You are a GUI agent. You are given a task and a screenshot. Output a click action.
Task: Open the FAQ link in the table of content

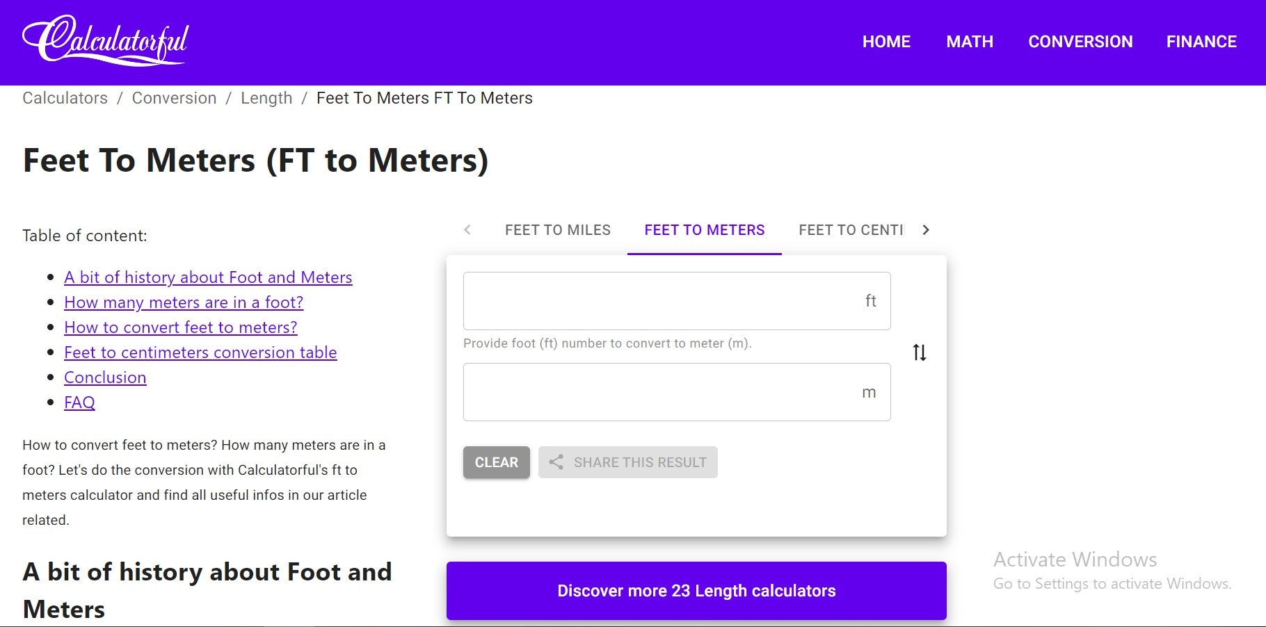(x=79, y=402)
